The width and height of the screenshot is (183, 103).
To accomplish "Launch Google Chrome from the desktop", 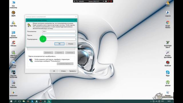I will (x=168, y=24).
